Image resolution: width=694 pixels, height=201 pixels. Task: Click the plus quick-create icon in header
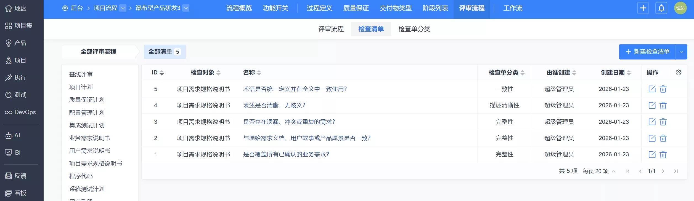coord(643,8)
